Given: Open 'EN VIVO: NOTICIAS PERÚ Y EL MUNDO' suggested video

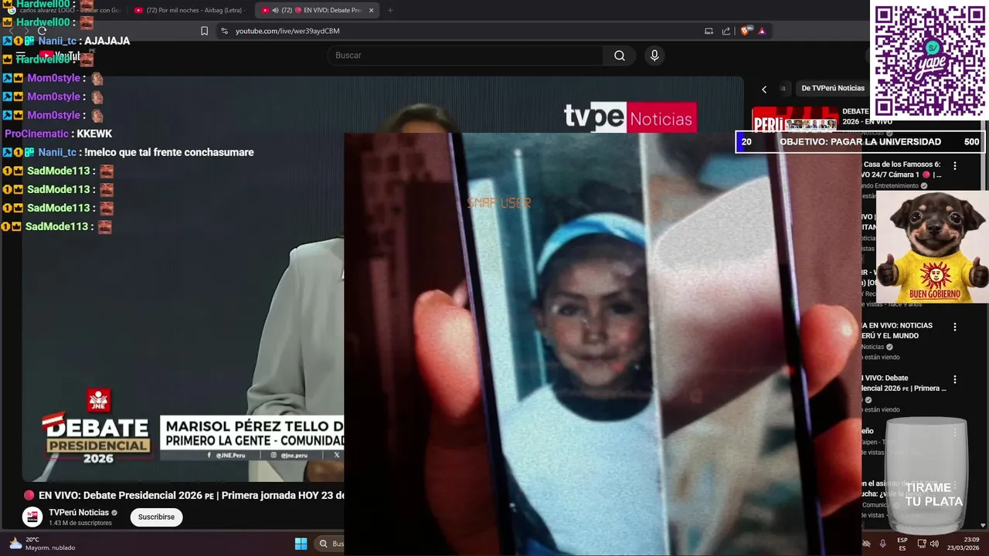Looking at the screenshot, I should coord(897,331).
